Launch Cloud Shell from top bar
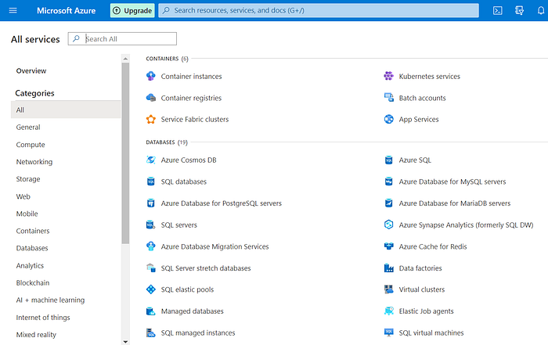 [x=498, y=10]
